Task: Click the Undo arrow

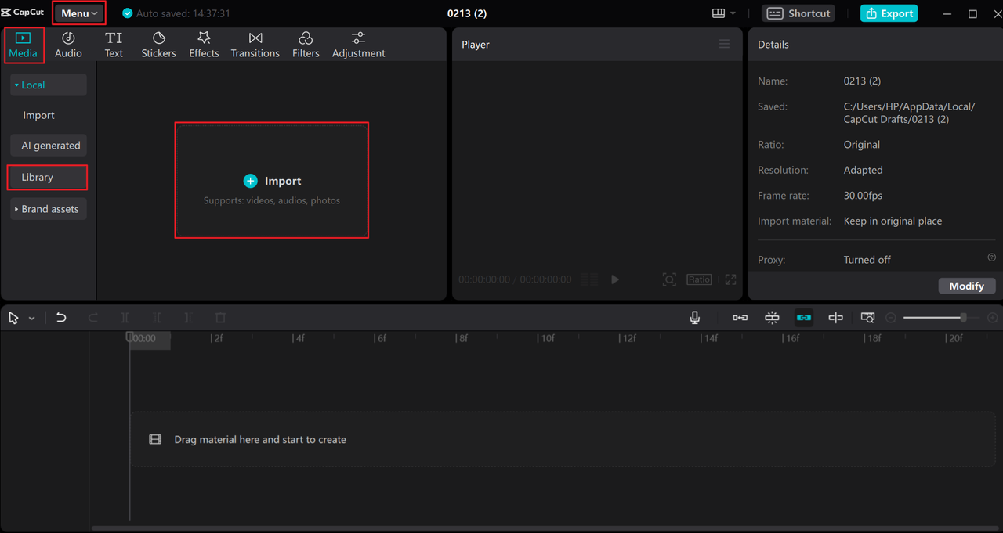Action: click(61, 318)
